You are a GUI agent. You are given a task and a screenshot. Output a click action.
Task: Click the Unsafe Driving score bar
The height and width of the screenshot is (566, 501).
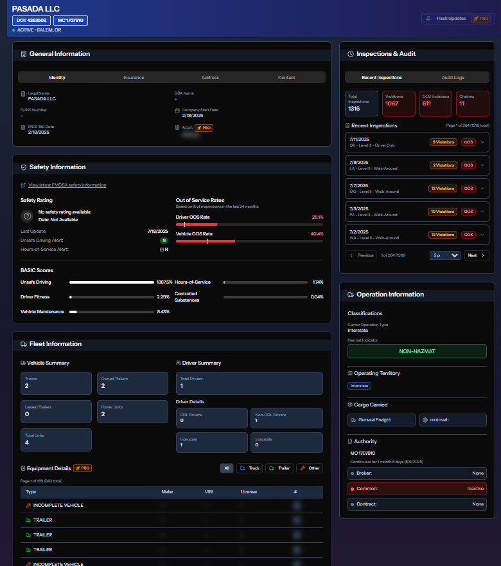(x=112, y=282)
